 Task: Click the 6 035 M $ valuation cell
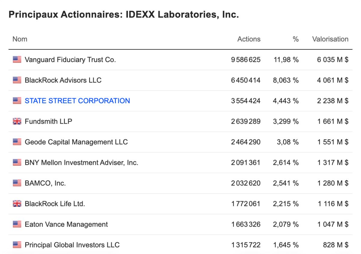click(333, 60)
